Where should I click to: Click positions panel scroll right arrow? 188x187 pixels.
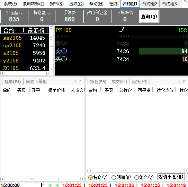tap(186, 170)
